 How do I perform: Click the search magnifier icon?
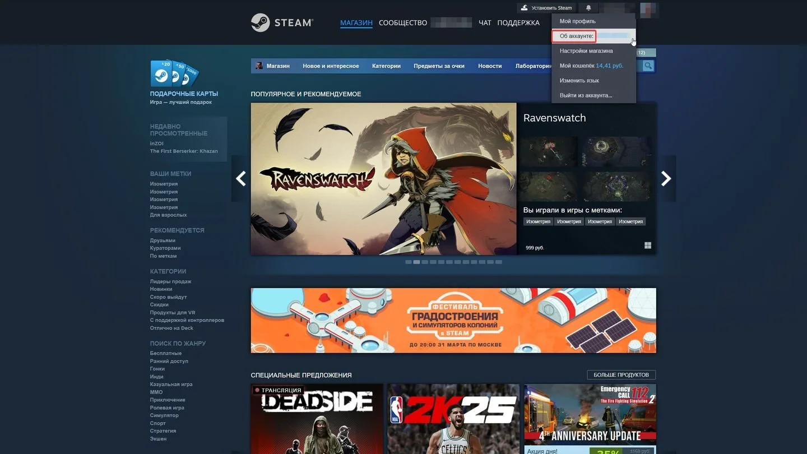[x=648, y=66]
